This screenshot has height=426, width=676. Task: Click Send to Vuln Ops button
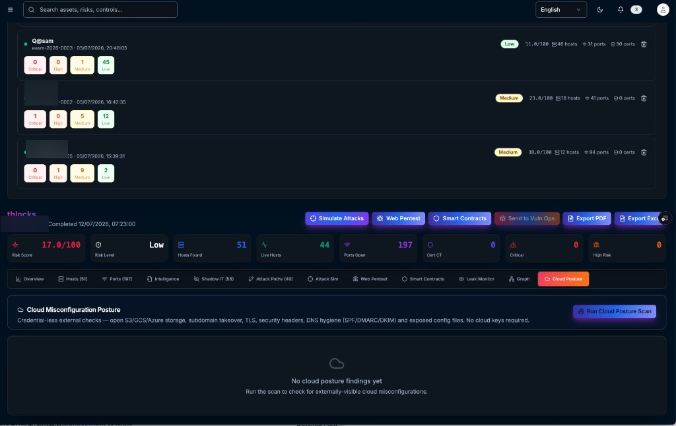click(x=527, y=218)
